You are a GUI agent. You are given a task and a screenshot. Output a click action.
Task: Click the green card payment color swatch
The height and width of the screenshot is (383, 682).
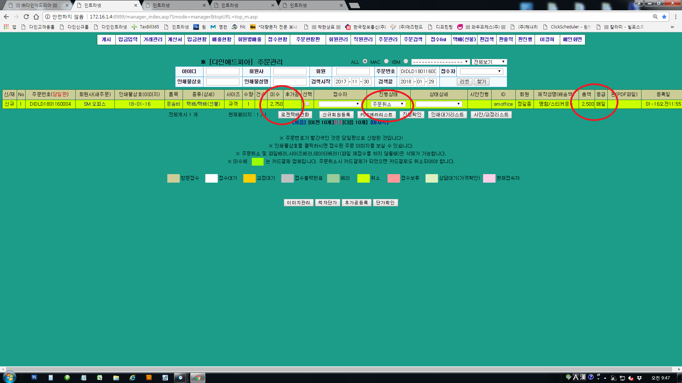[258, 162]
